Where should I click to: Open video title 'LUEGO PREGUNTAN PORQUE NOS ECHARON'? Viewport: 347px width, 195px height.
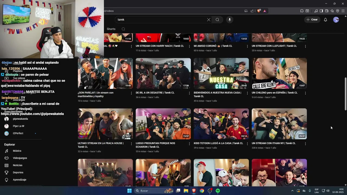tap(155, 145)
